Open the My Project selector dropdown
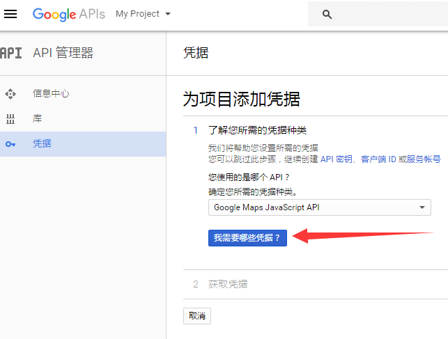This screenshot has width=448, height=339. coord(143,14)
